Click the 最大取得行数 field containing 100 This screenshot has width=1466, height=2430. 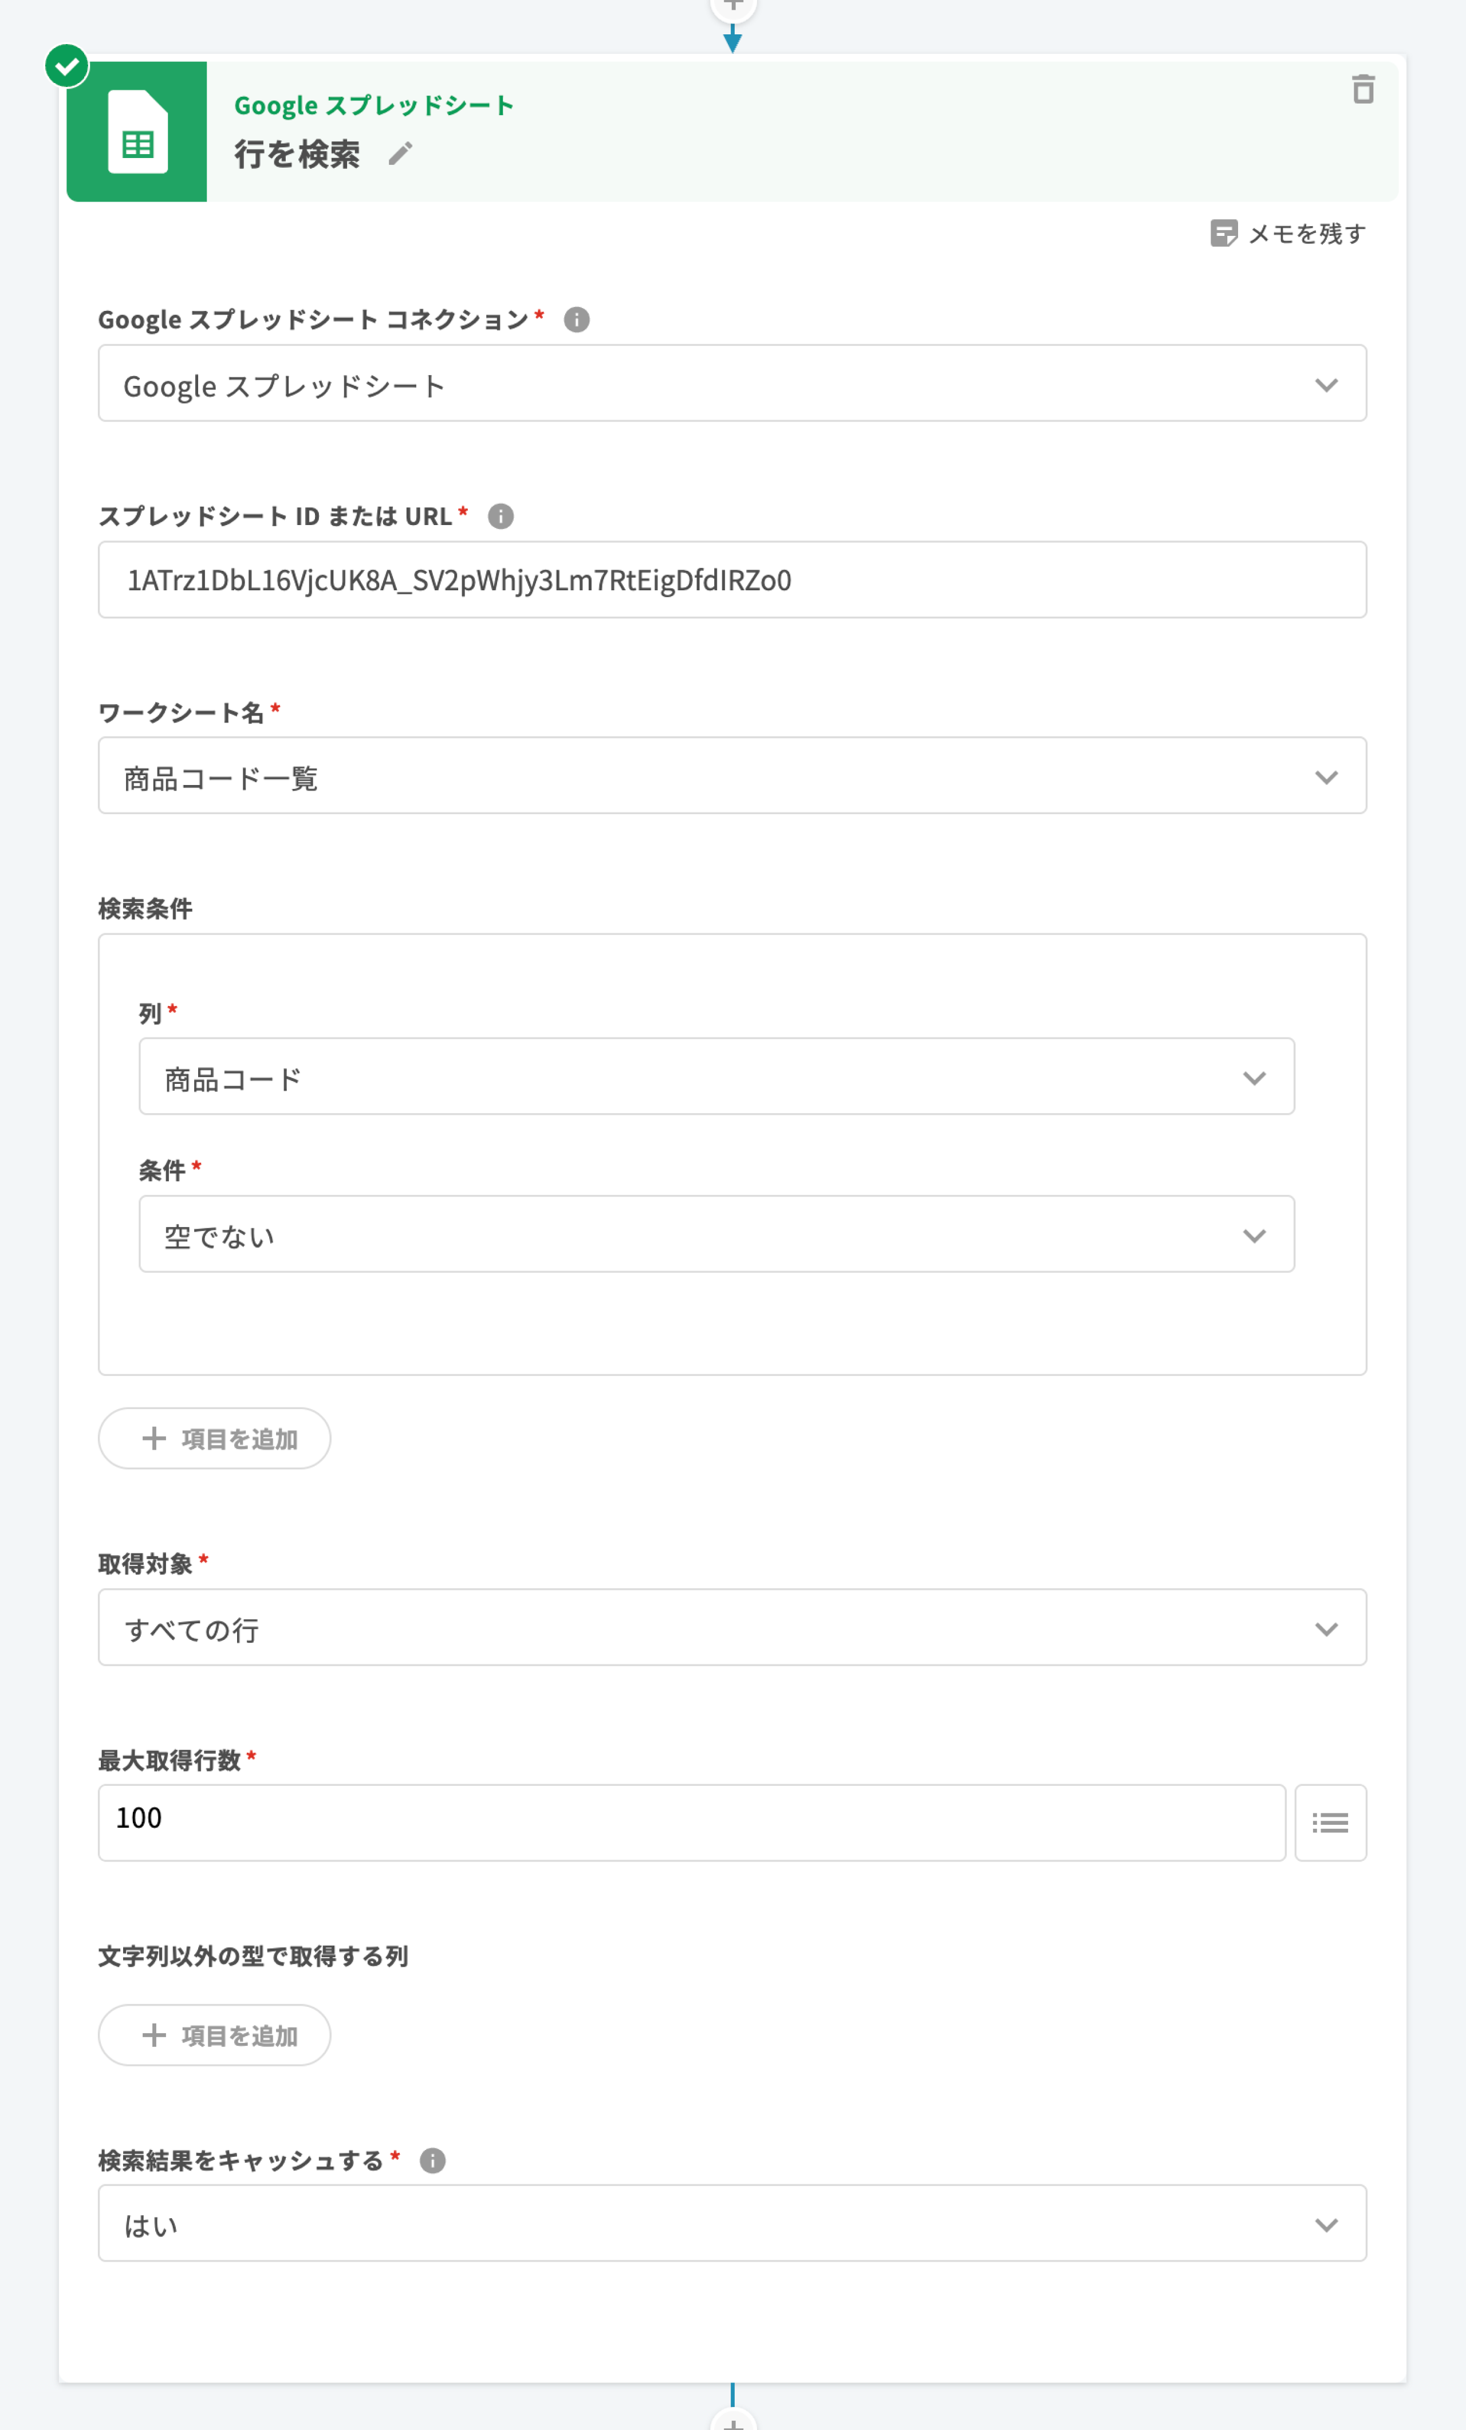[x=691, y=1822]
